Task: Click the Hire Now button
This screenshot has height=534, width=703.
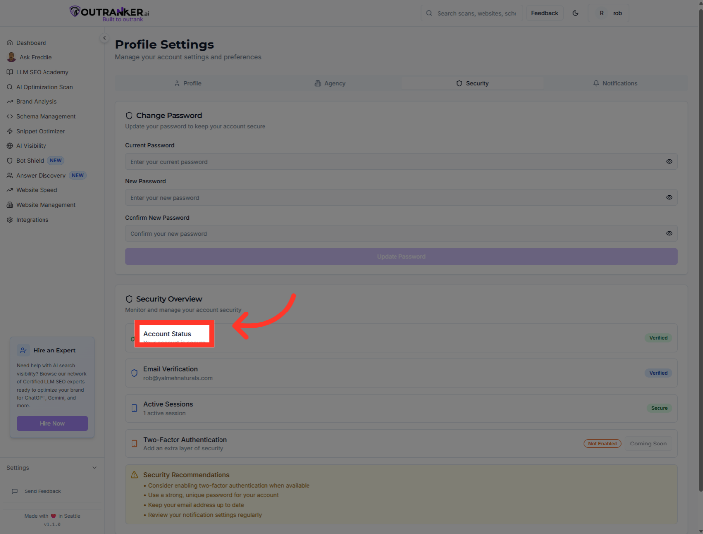Action: tap(52, 423)
